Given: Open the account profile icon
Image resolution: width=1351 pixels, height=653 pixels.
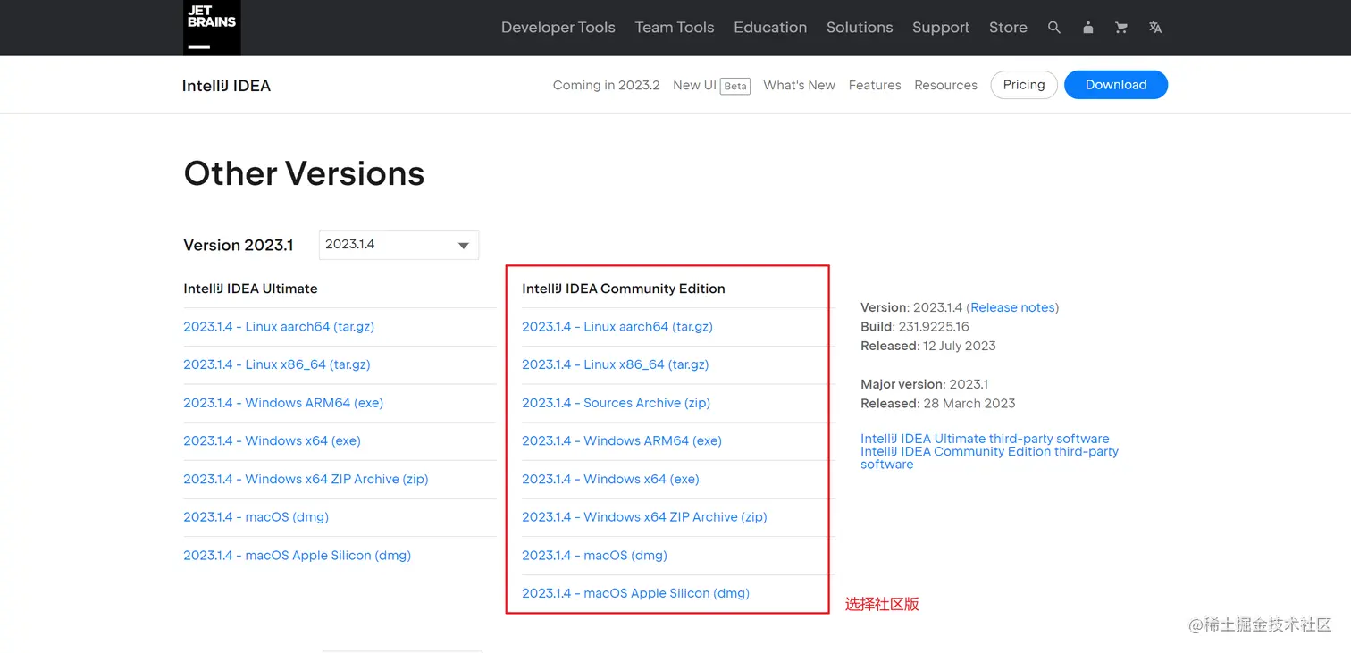Looking at the screenshot, I should pyautogui.click(x=1087, y=28).
